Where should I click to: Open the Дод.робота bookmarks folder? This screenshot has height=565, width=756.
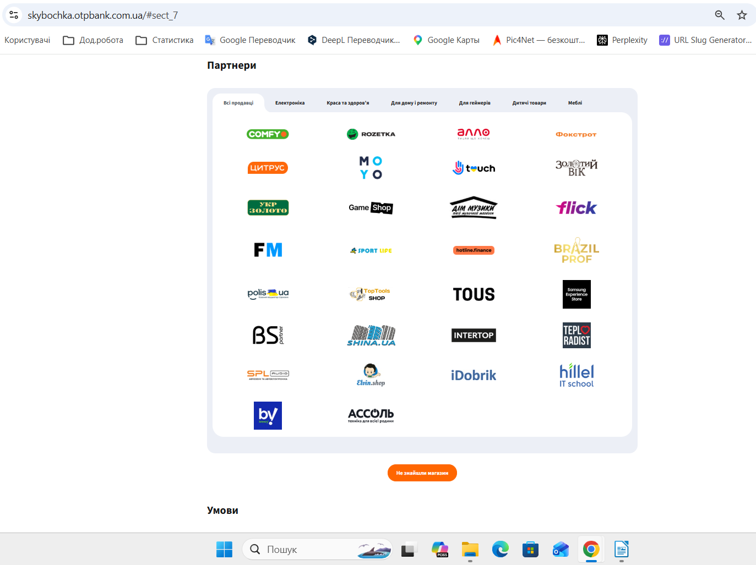(x=93, y=40)
